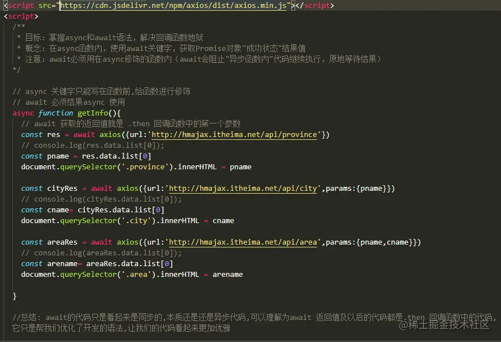The image size is (501, 342).
Task: Click the '* 目标:' comment line
Action: click(110, 38)
